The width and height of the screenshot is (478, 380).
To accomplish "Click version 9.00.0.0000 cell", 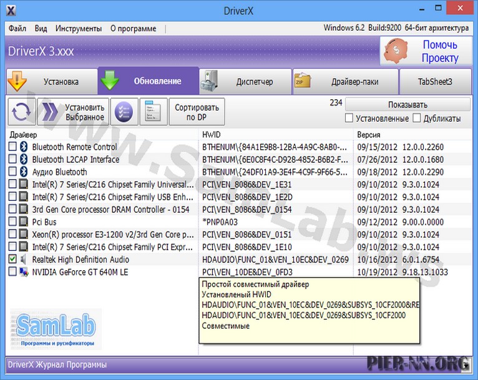I will tap(423, 222).
